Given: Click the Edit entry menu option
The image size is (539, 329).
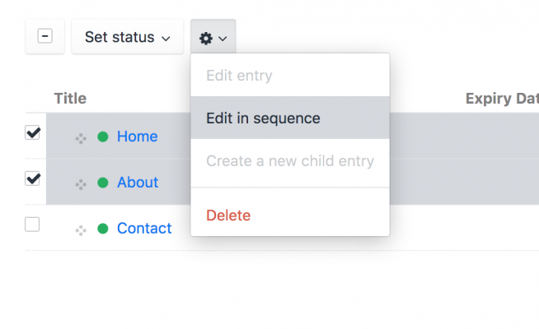Looking at the screenshot, I should [239, 76].
